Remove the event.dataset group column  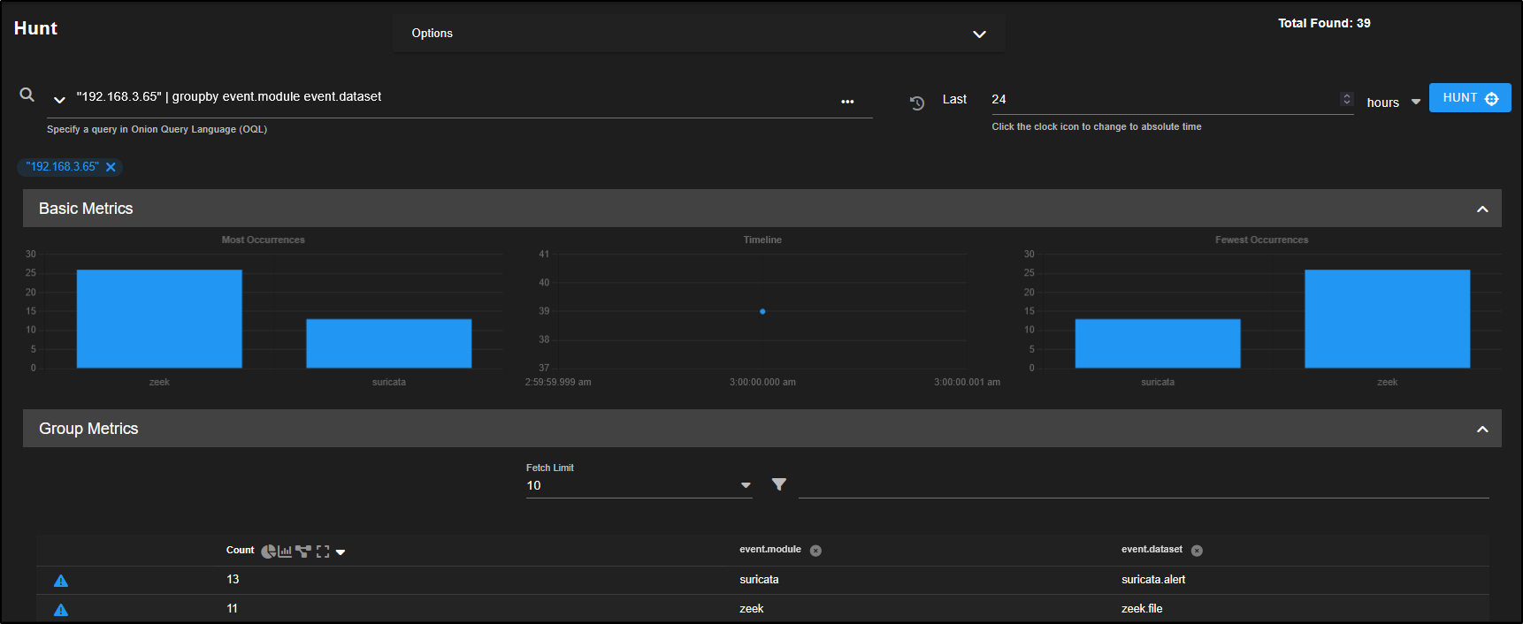coord(1197,551)
